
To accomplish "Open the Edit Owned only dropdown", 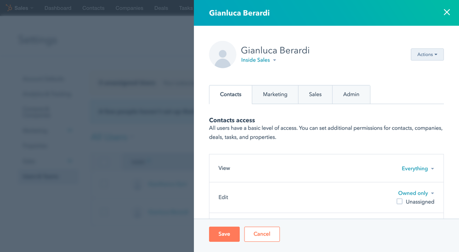I will pos(416,193).
